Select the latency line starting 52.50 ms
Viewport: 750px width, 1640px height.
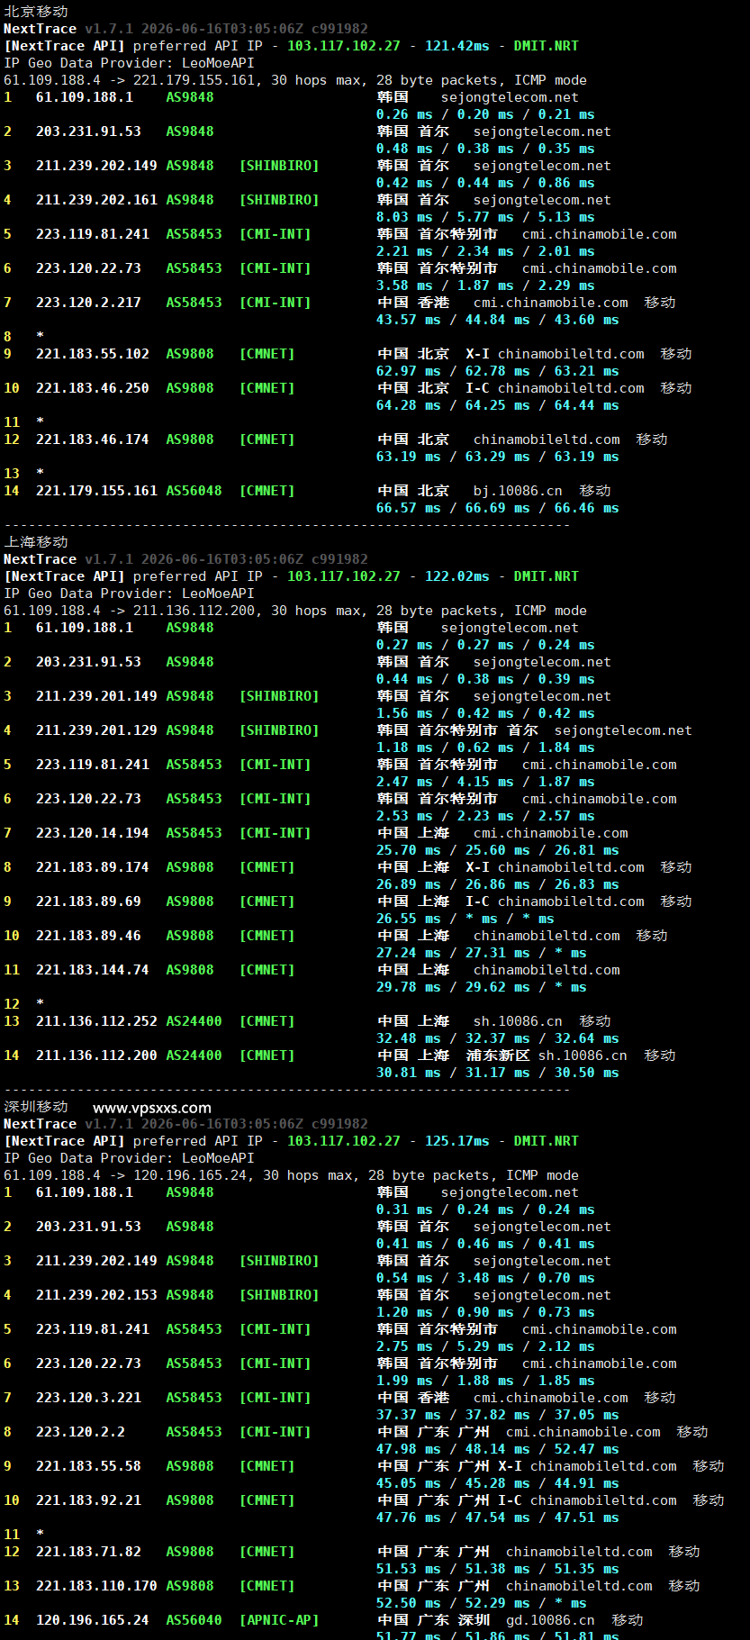(482, 1603)
